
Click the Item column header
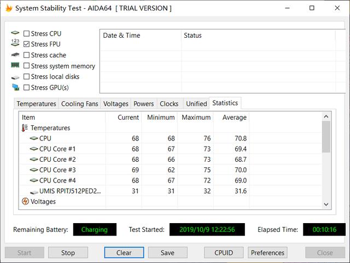coord(62,118)
